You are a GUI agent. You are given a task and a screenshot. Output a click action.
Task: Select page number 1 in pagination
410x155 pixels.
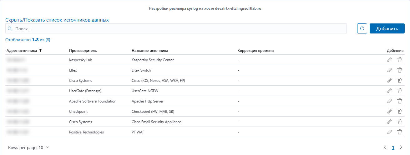tap(393, 147)
